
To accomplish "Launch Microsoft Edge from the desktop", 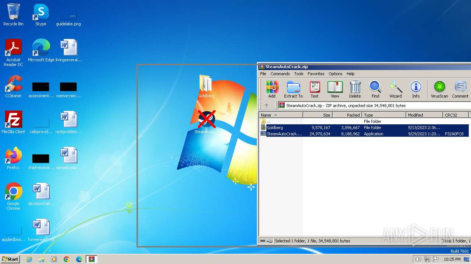I will coord(41,51).
